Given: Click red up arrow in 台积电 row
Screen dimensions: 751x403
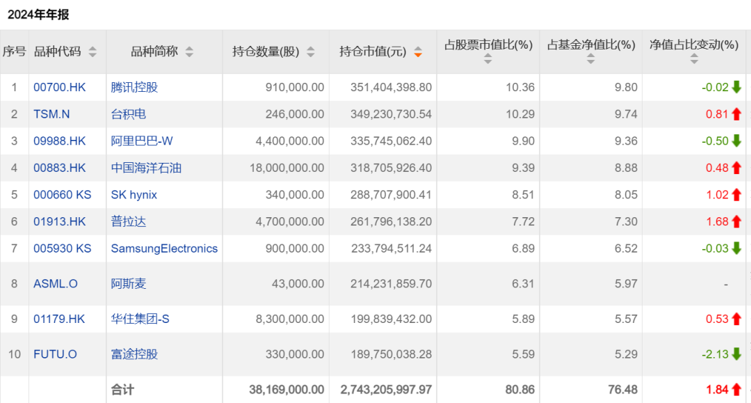Looking at the screenshot, I should click(736, 114).
